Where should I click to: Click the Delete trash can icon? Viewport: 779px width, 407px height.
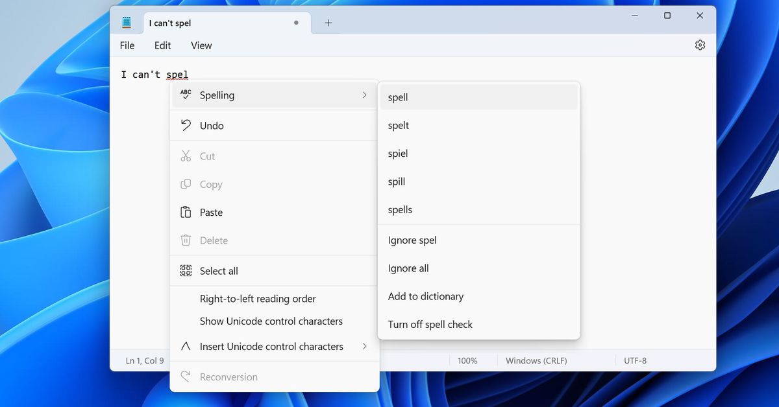pyautogui.click(x=186, y=240)
